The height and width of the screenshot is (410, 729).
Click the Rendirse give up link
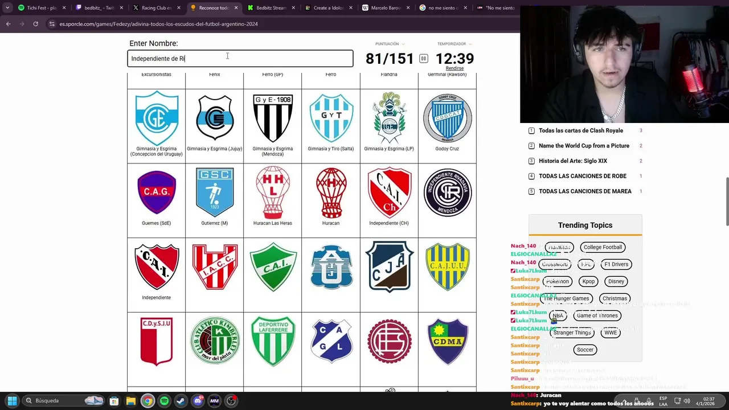(454, 68)
